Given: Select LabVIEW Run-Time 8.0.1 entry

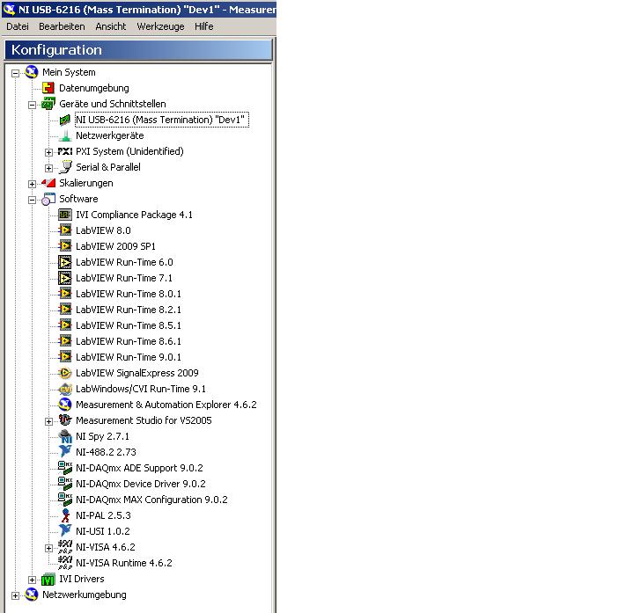Looking at the screenshot, I should [x=129, y=294].
